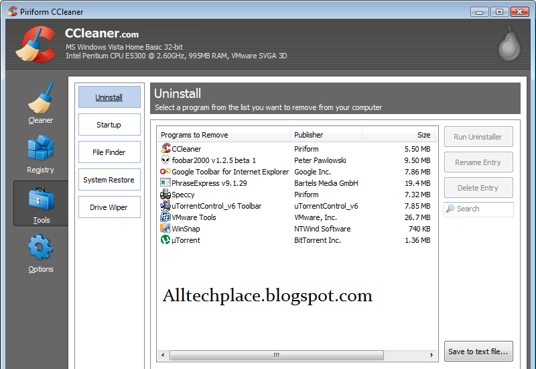Select the Tools toolbox icon
The image size is (536, 369).
pyautogui.click(x=41, y=199)
